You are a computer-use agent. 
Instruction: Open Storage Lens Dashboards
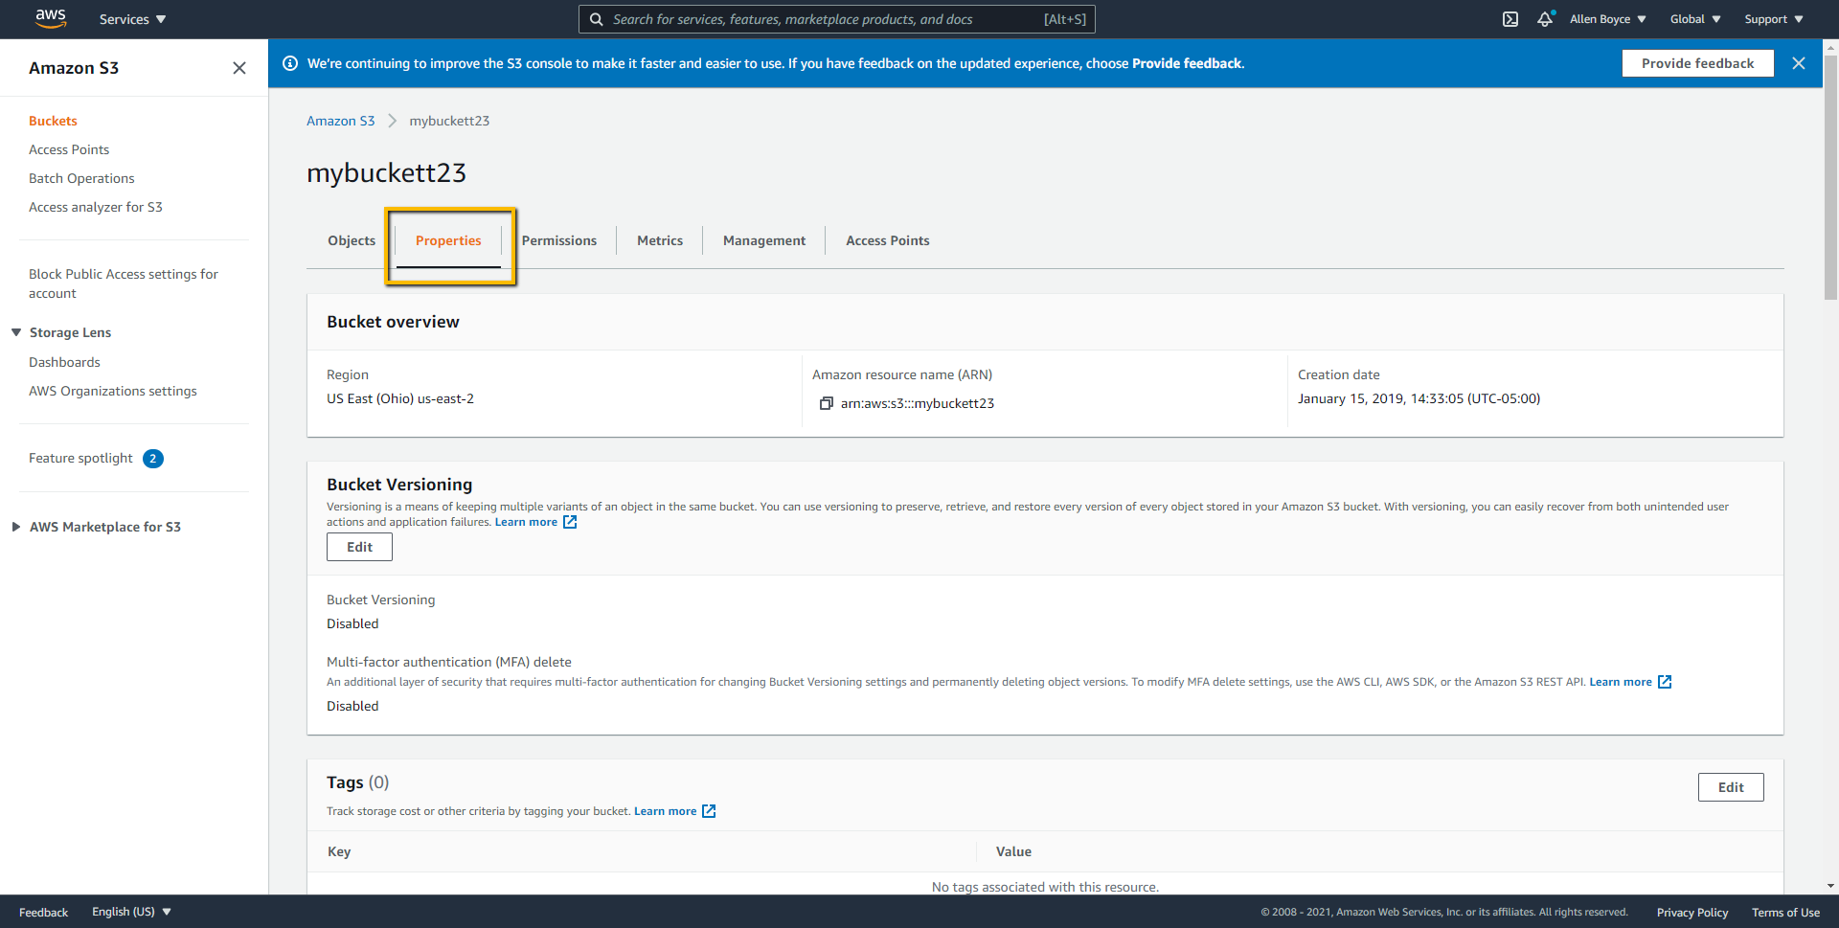[64, 362]
